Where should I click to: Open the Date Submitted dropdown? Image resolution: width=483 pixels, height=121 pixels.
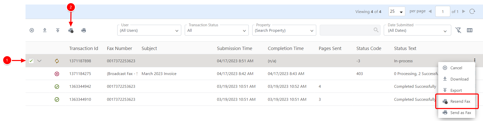(x=417, y=30)
